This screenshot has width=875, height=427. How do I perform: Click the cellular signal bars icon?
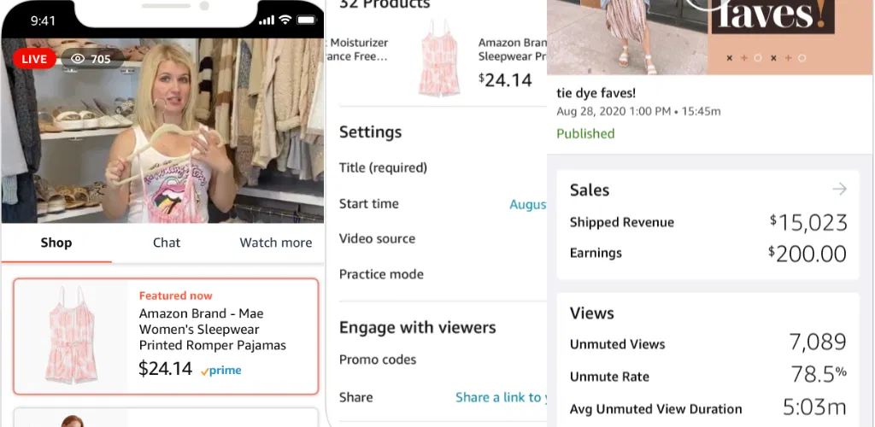coord(267,20)
